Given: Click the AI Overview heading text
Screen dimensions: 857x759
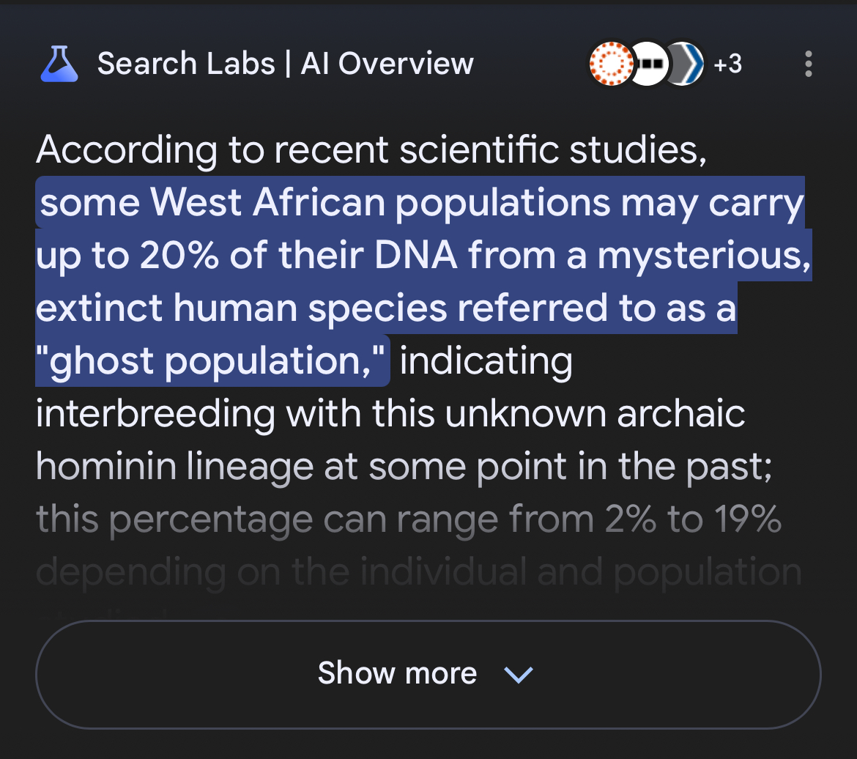Looking at the screenshot, I should (x=387, y=64).
